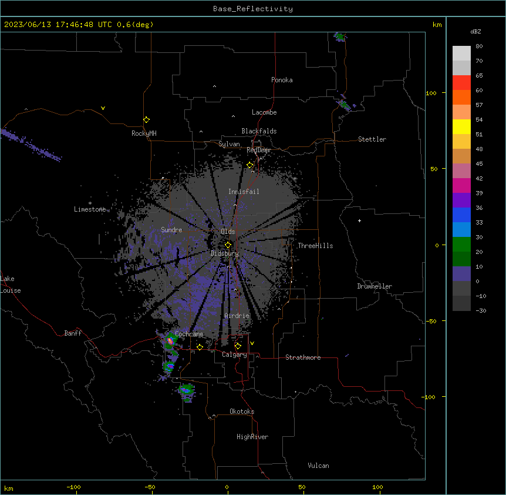Select the RedDeer label
The height and width of the screenshot is (495, 506).
point(258,150)
